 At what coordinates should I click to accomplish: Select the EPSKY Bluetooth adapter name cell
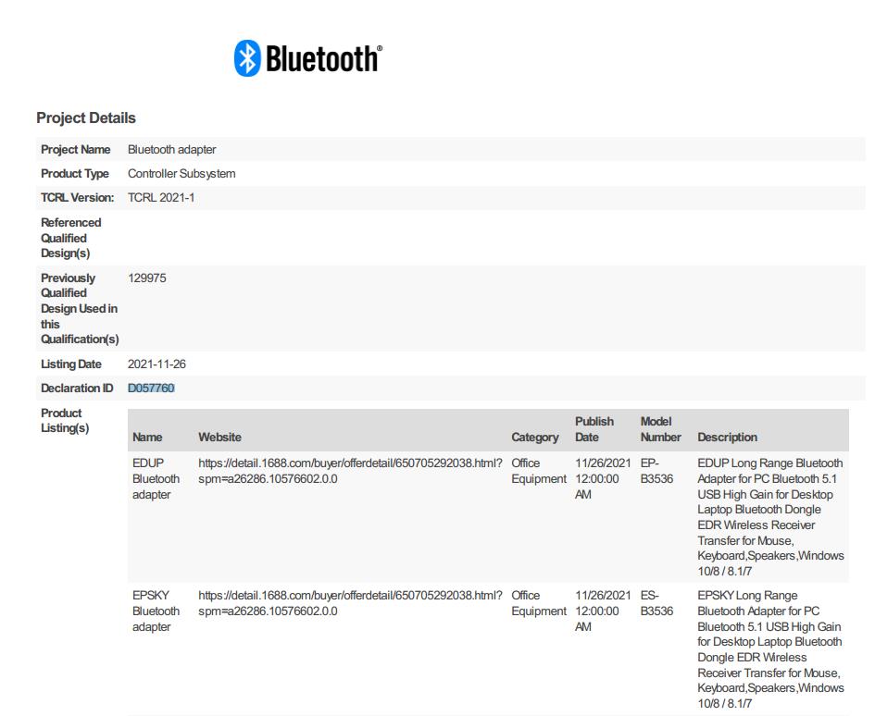(x=156, y=611)
